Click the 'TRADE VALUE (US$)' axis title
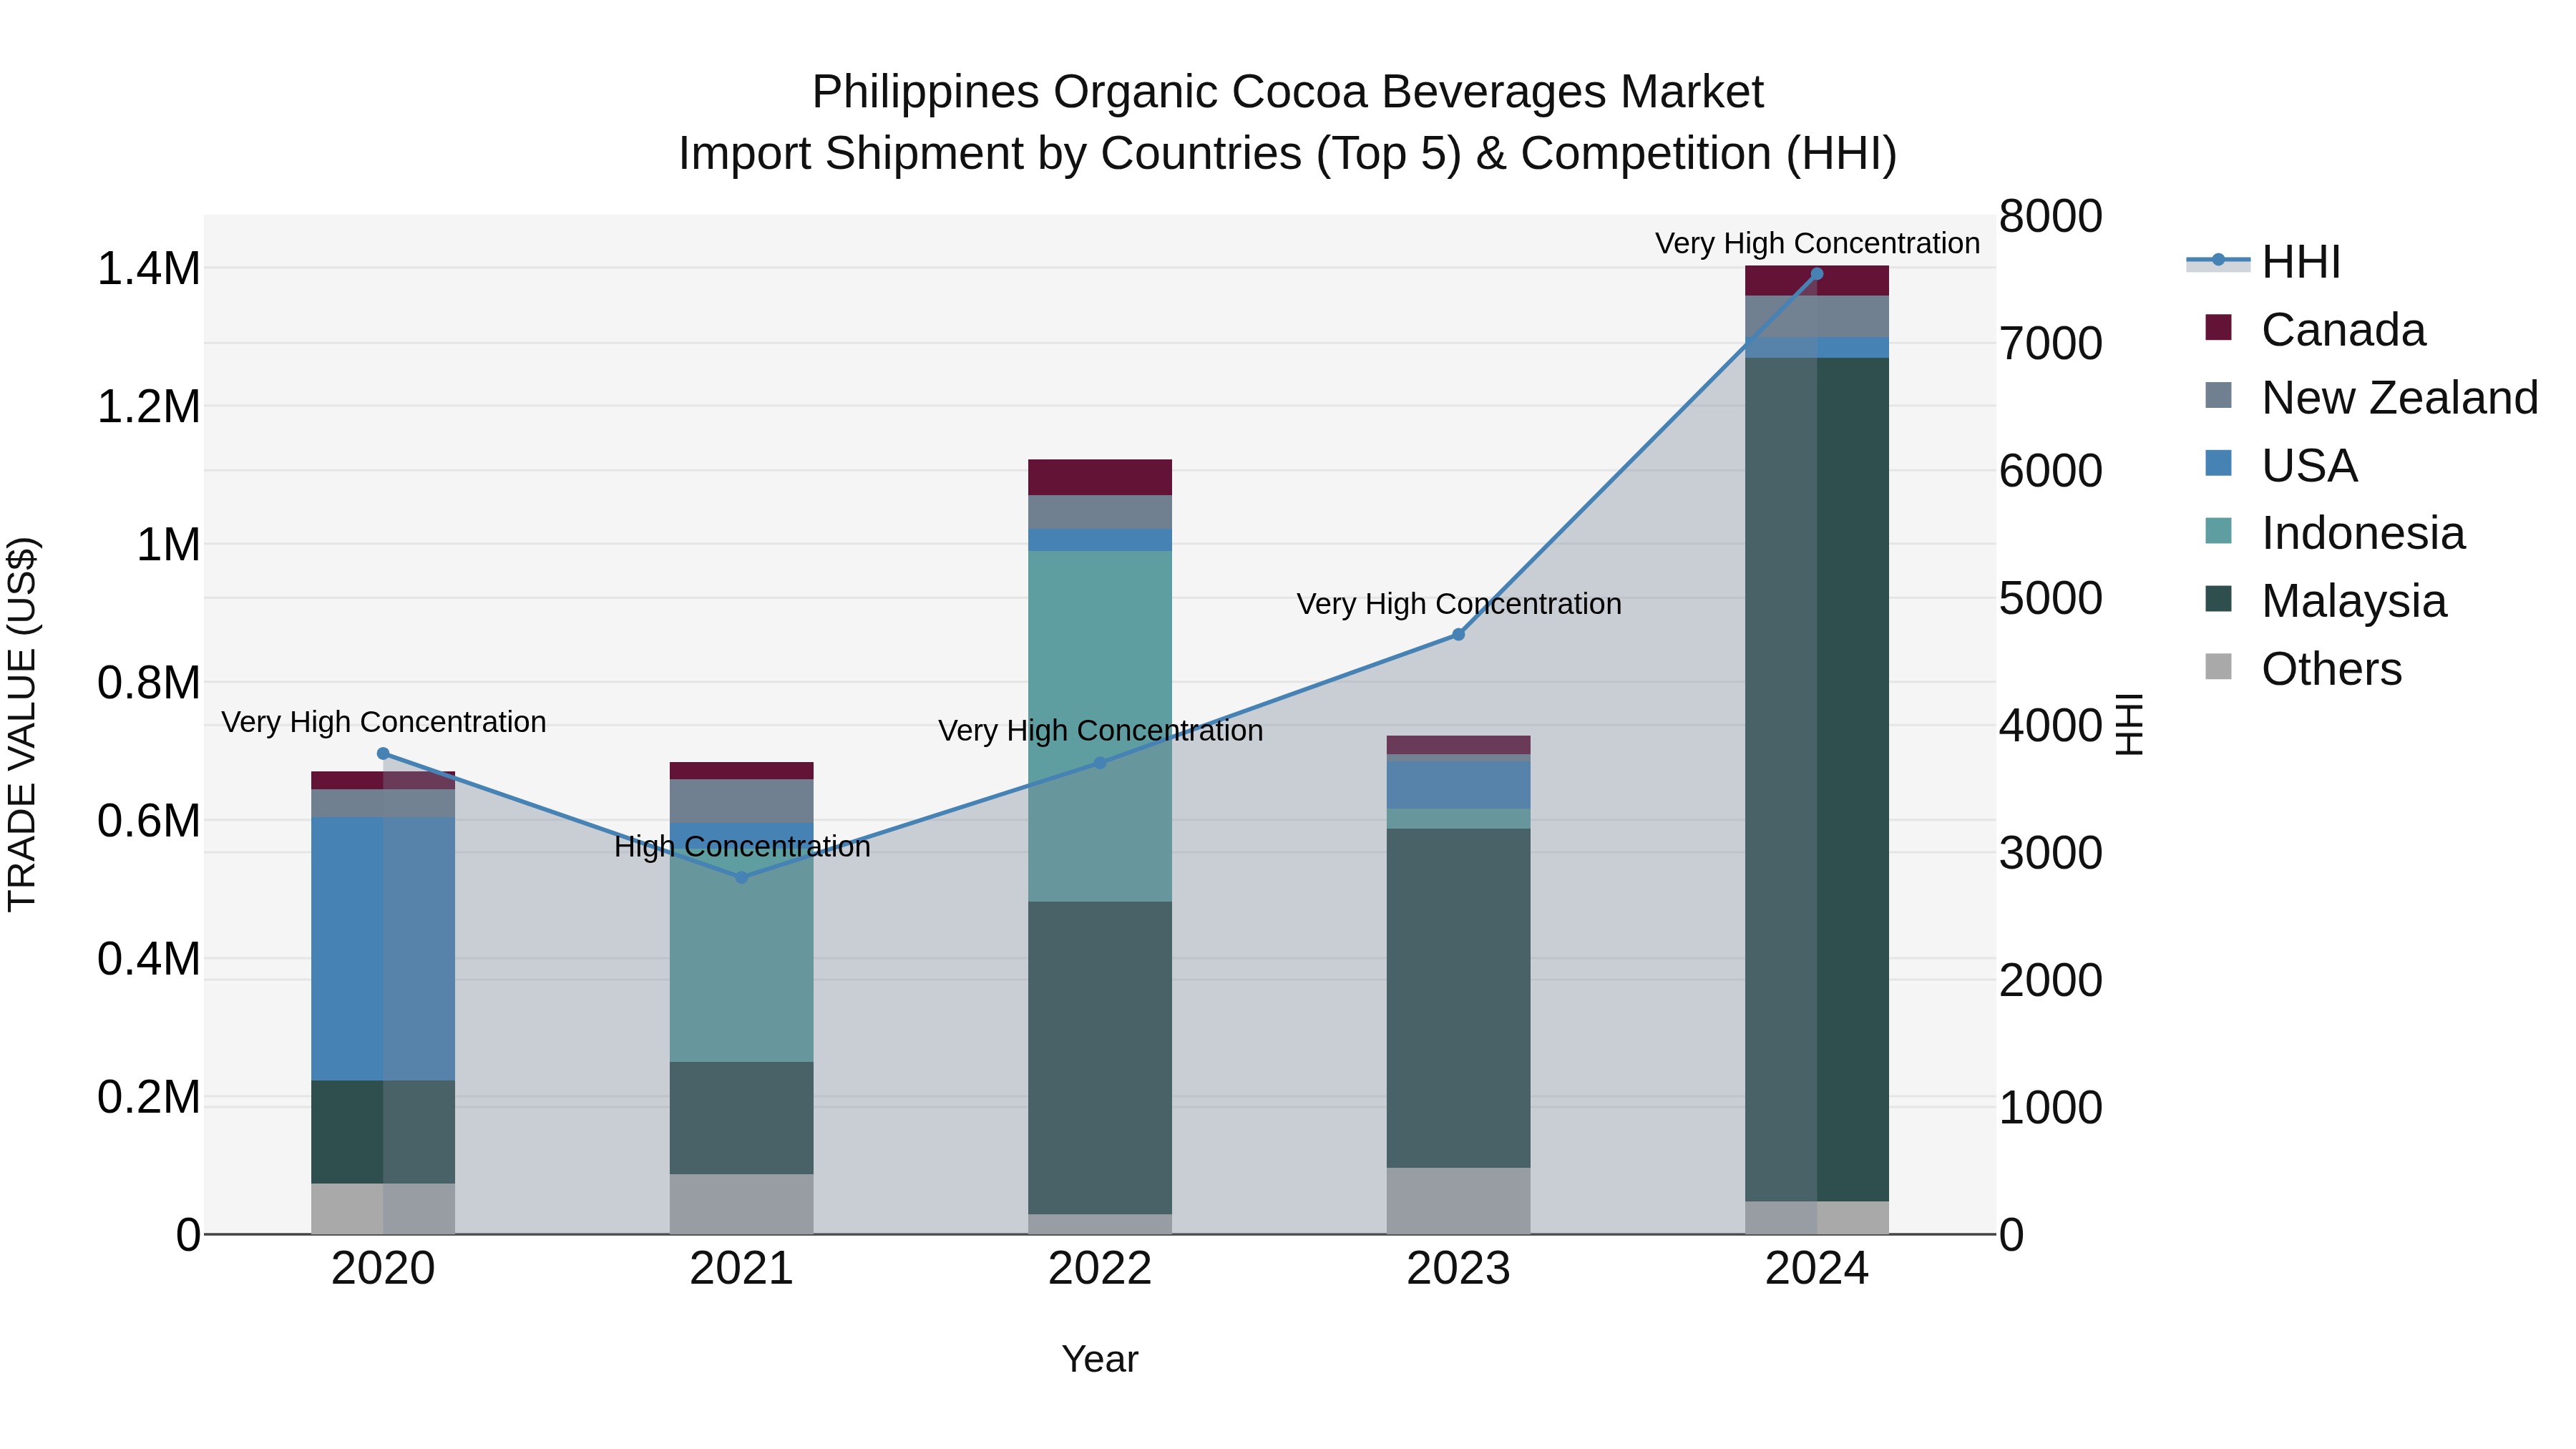Image resolution: width=2576 pixels, height=1449 pixels. click(22, 724)
